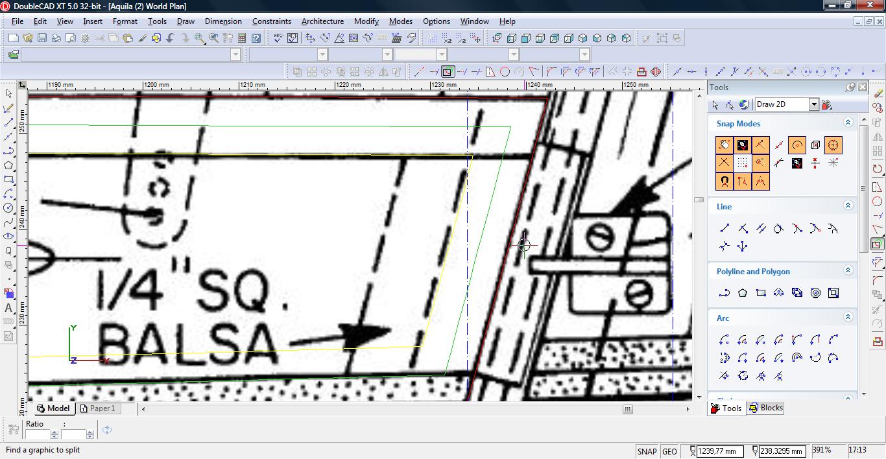The width and height of the screenshot is (886, 459).
Task: Select the Text tool in left toolbar
Action: pos(8,308)
